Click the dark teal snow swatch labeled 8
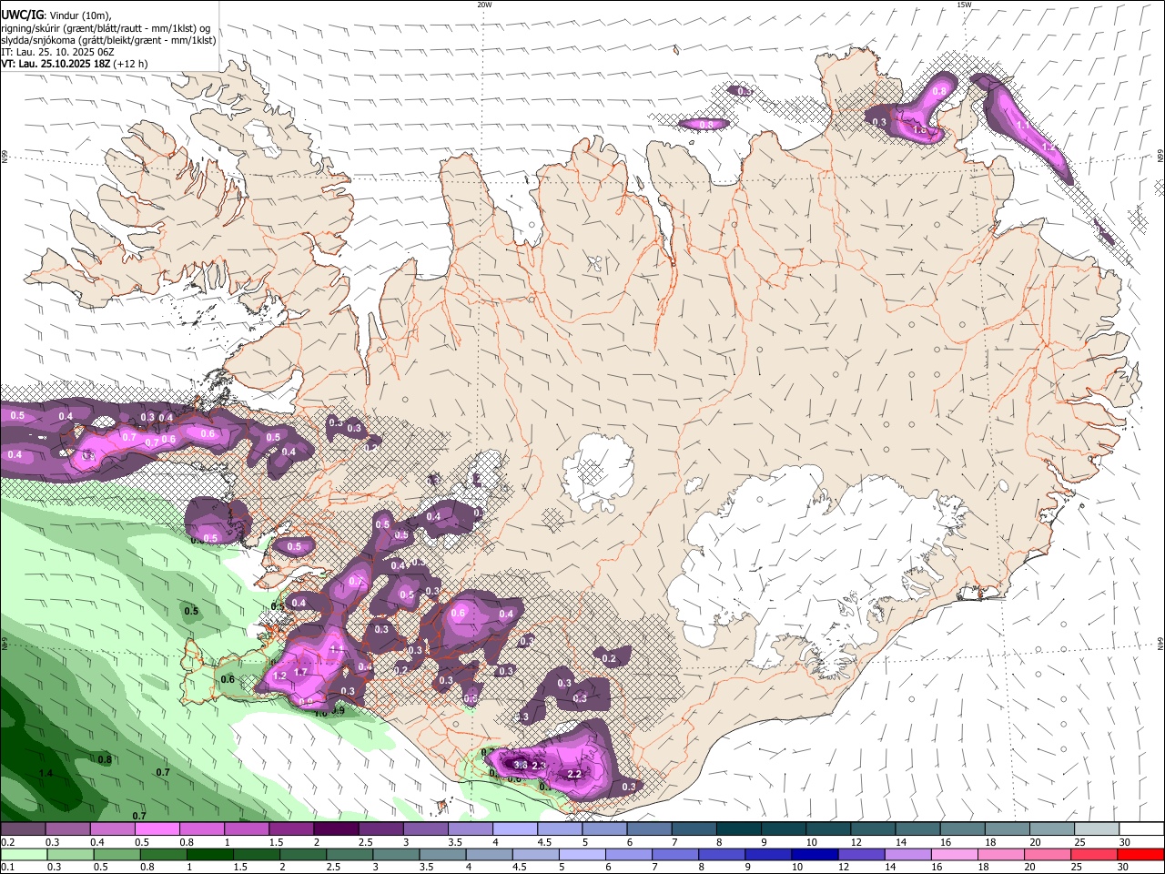1165x874 pixels. [738, 829]
